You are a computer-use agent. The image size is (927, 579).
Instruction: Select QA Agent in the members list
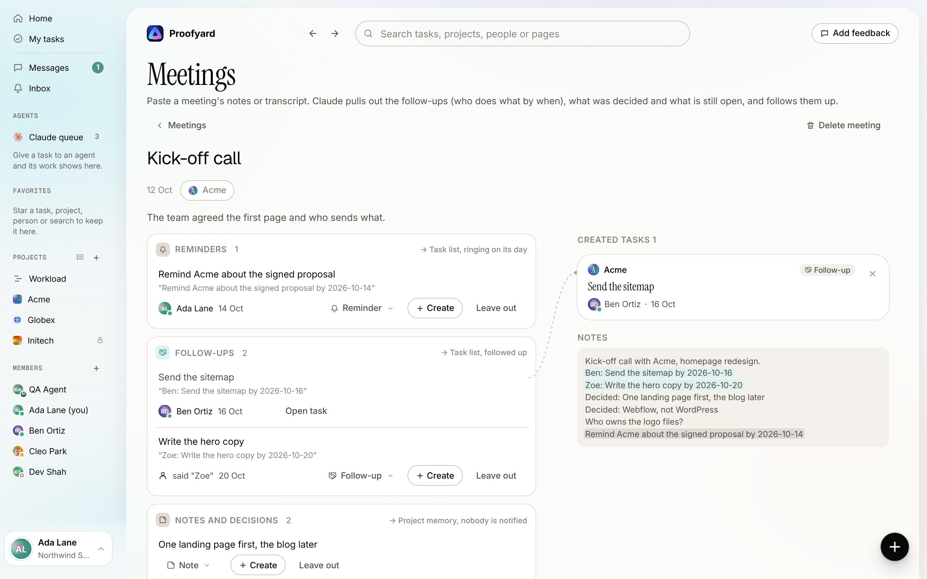coord(58,389)
